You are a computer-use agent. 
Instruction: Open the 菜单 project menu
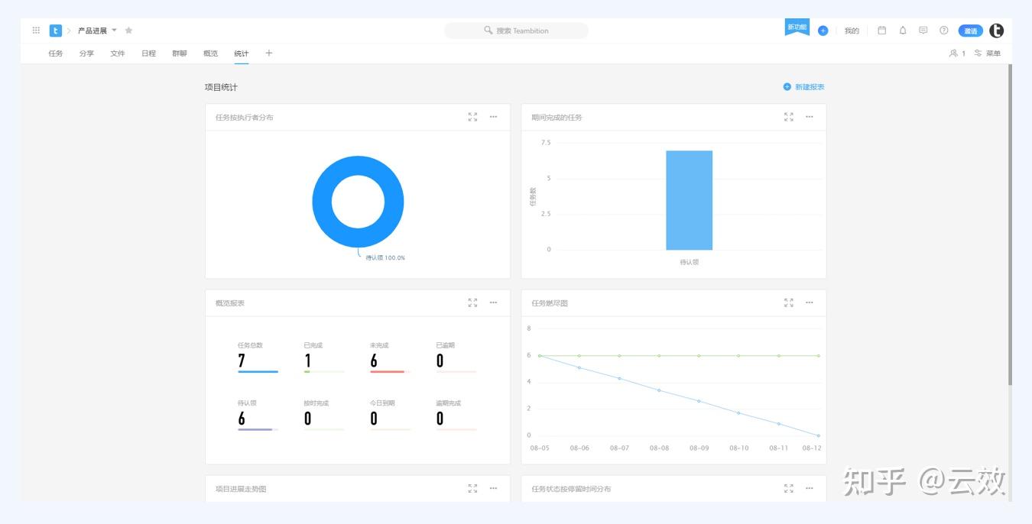pos(987,53)
